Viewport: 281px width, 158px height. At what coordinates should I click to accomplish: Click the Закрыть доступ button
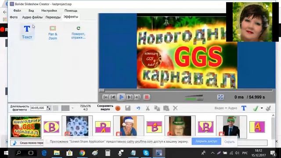coord(206,141)
